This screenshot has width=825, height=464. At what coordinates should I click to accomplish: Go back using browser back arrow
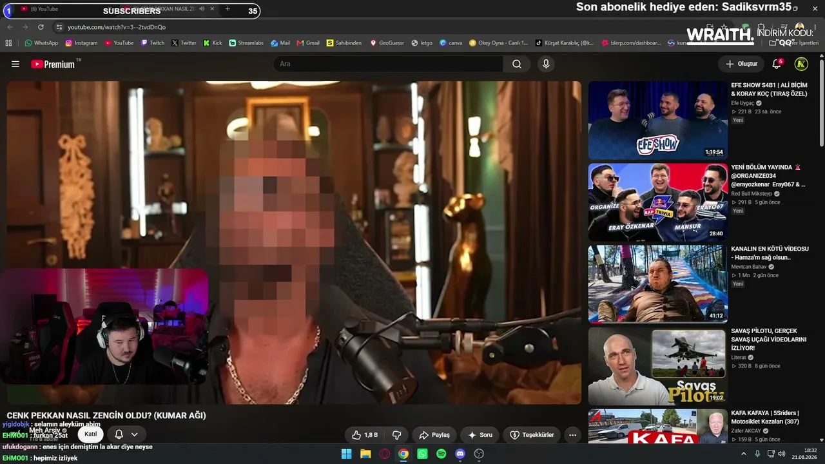click(10, 27)
